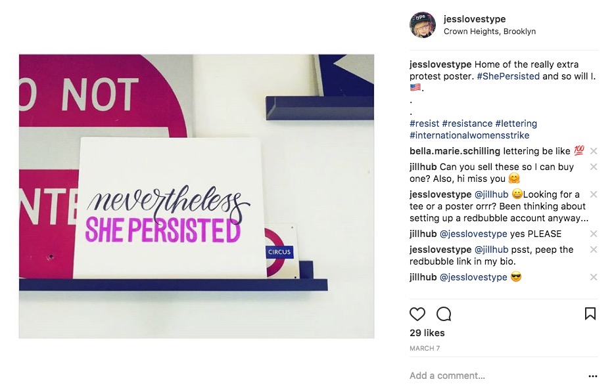The image size is (614, 392).
Task: Remove jillhub's sunglasses emoji comment
Action: point(594,277)
